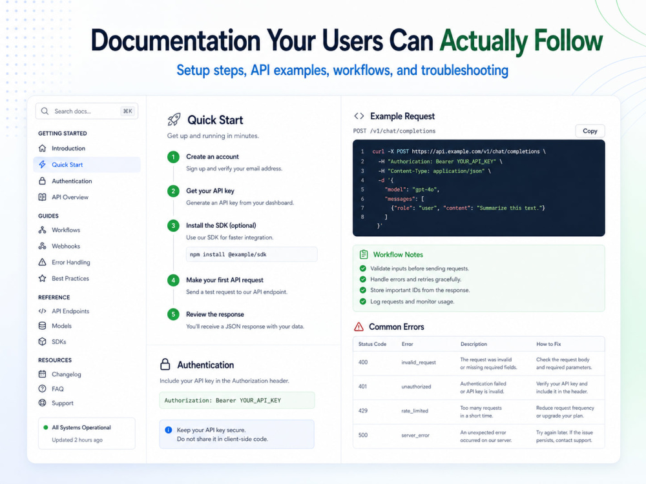The height and width of the screenshot is (484, 646).
Task: Open the Introduction home icon
Action: click(42, 148)
